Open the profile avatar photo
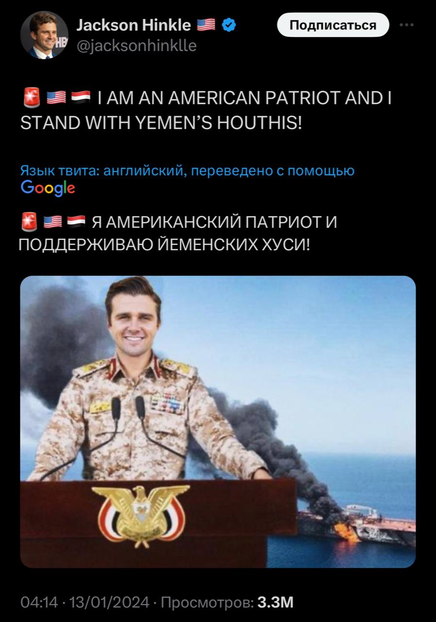The height and width of the screenshot is (622, 436). click(x=45, y=35)
